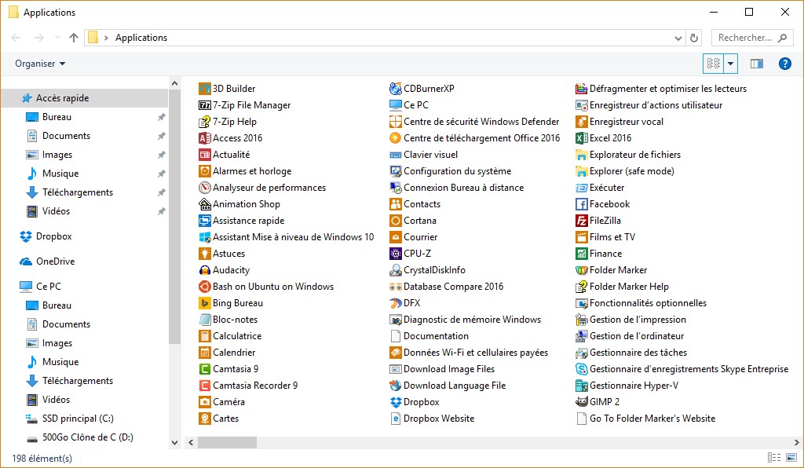Expand the address bar history dropdown
The image size is (804, 468).
[678, 38]
